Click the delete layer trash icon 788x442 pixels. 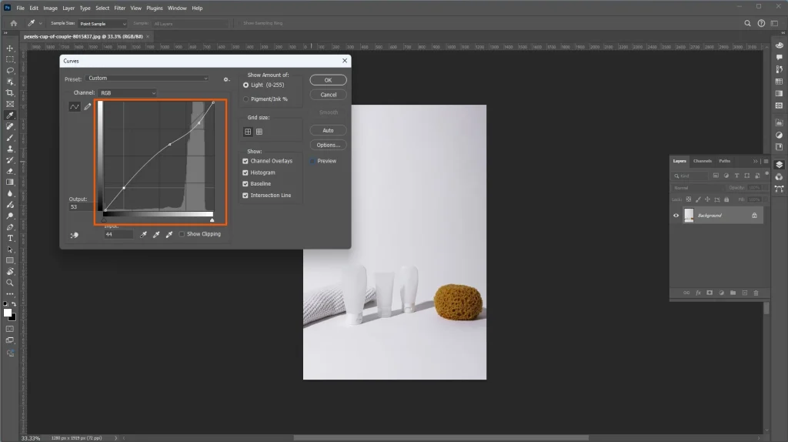click(756, 293)
